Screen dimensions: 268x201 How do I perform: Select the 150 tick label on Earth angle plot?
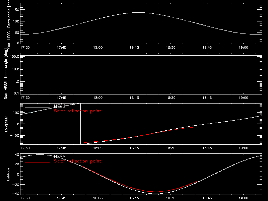16,10
